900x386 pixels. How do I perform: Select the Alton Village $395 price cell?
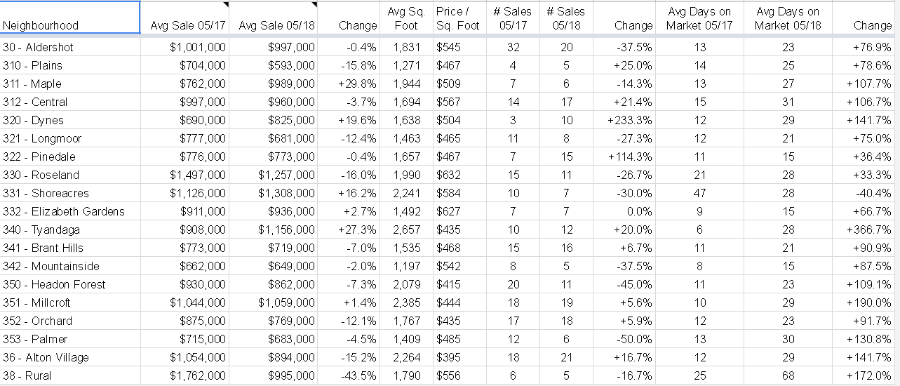pyautogui.click(x=457, y=357)
